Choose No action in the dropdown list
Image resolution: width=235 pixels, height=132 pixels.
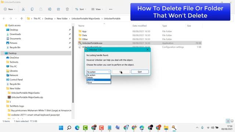click(x=99, y=75)
